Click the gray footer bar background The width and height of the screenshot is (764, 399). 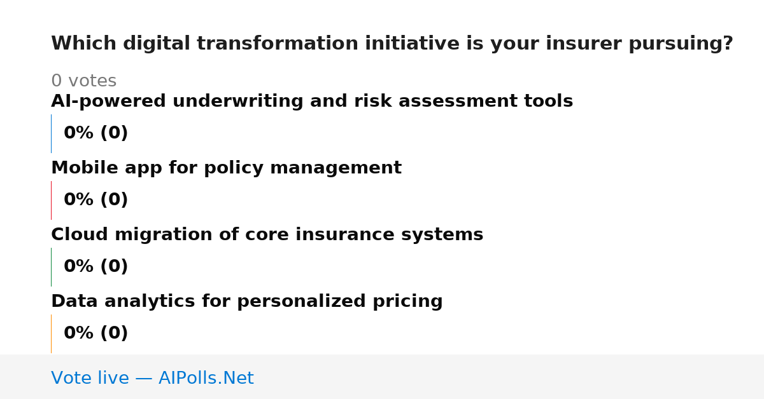tap(509, 377)
